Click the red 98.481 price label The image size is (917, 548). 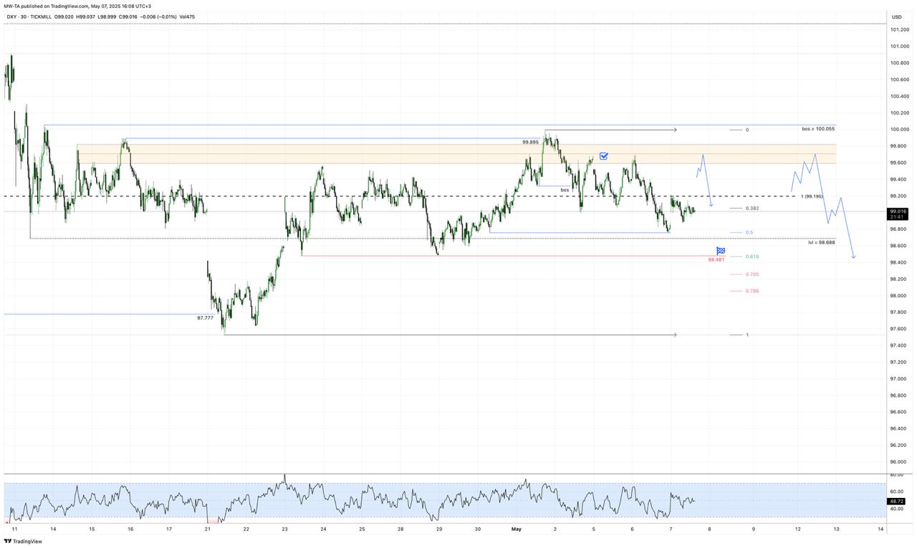[x=716, y=259]
